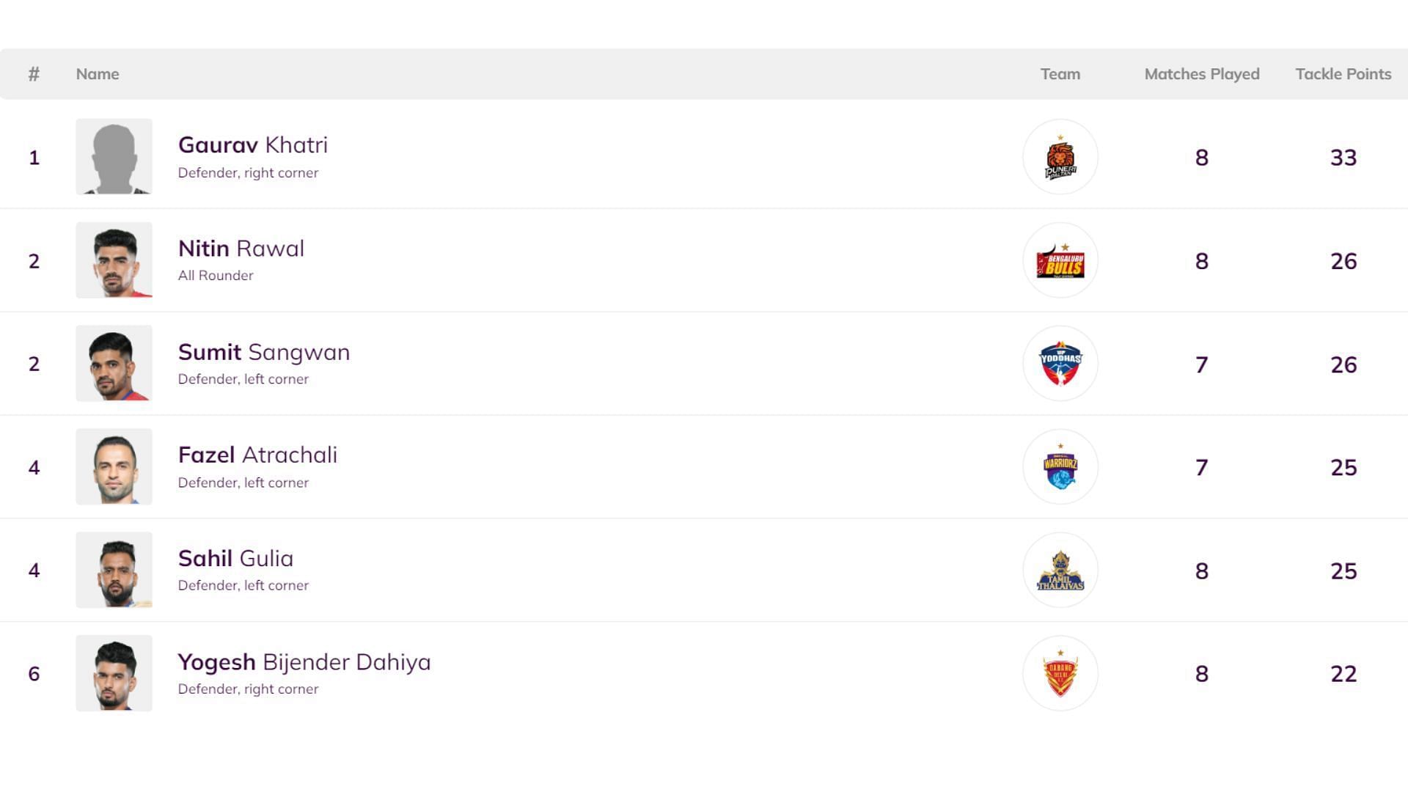Open Nitin Rawal's player photo
The width and height of the screenshot is (1408, 792).
pyautogui.click(x=114, y=260)
